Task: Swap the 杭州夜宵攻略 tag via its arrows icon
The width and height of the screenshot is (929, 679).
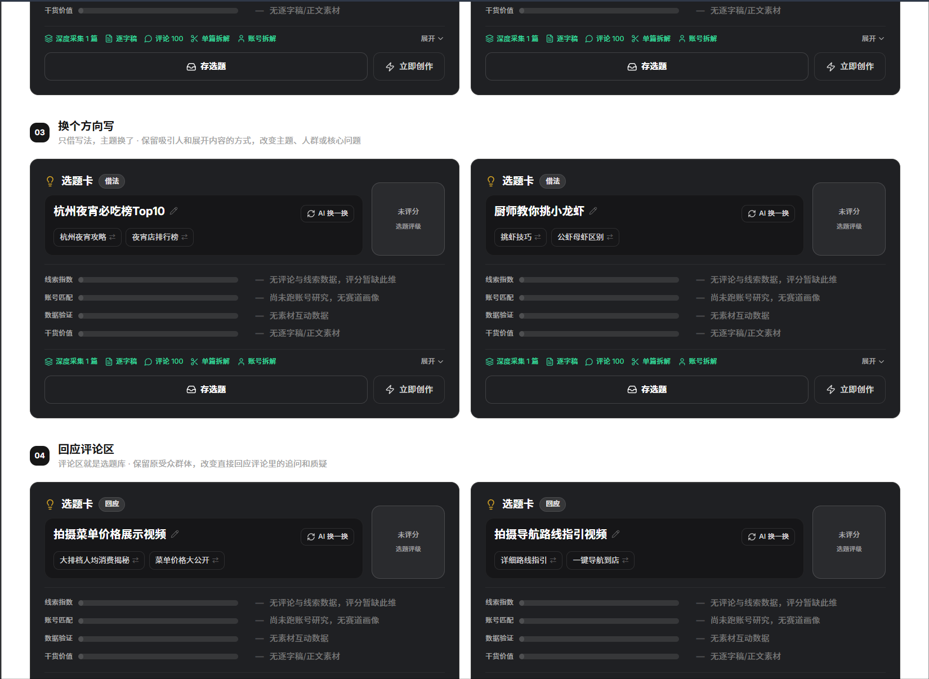Action: (x=113, y=237)
